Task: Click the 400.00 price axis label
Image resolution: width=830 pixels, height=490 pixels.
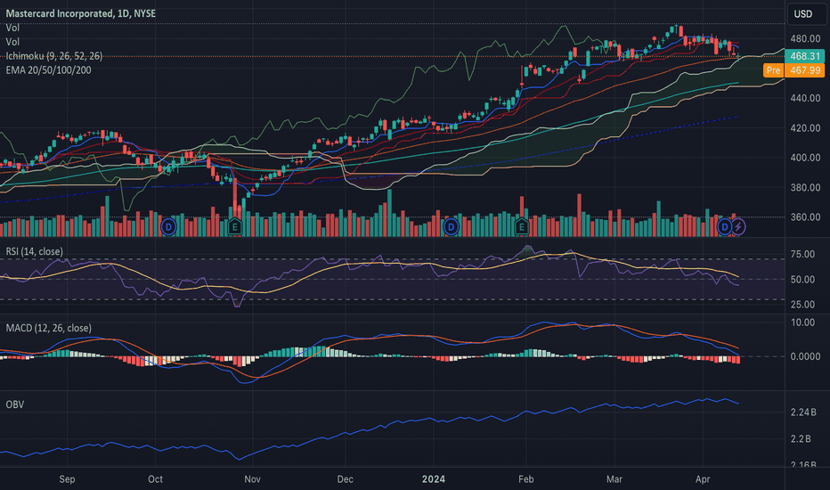Action: (805, 158)
